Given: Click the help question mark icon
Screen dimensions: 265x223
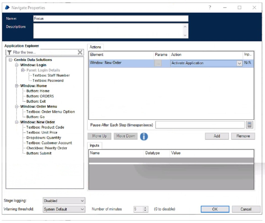Looking at the screenshot, I should tap(210, 8).
